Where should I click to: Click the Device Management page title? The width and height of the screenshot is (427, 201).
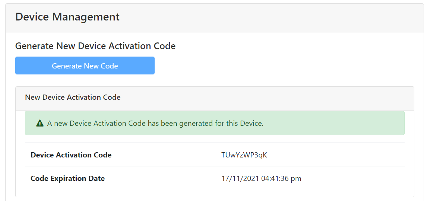(67, 17)
